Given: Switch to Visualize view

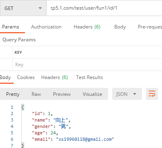Looking at the screenshot, I should 92,94.
